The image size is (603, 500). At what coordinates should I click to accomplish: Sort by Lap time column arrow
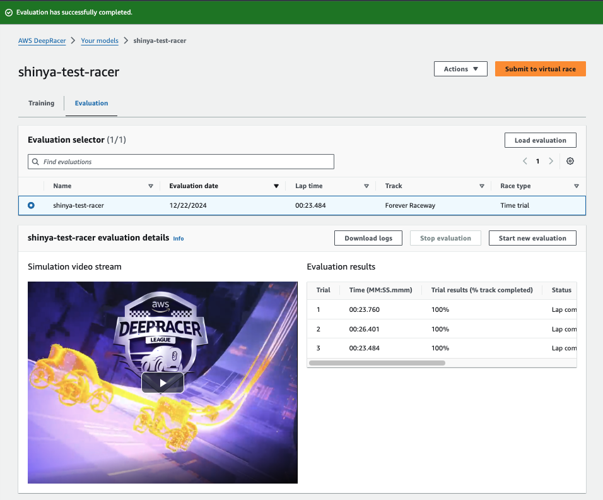coord(366,186)
